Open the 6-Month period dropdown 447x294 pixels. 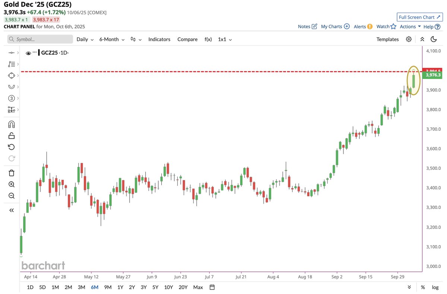click(x=112, y=39)
